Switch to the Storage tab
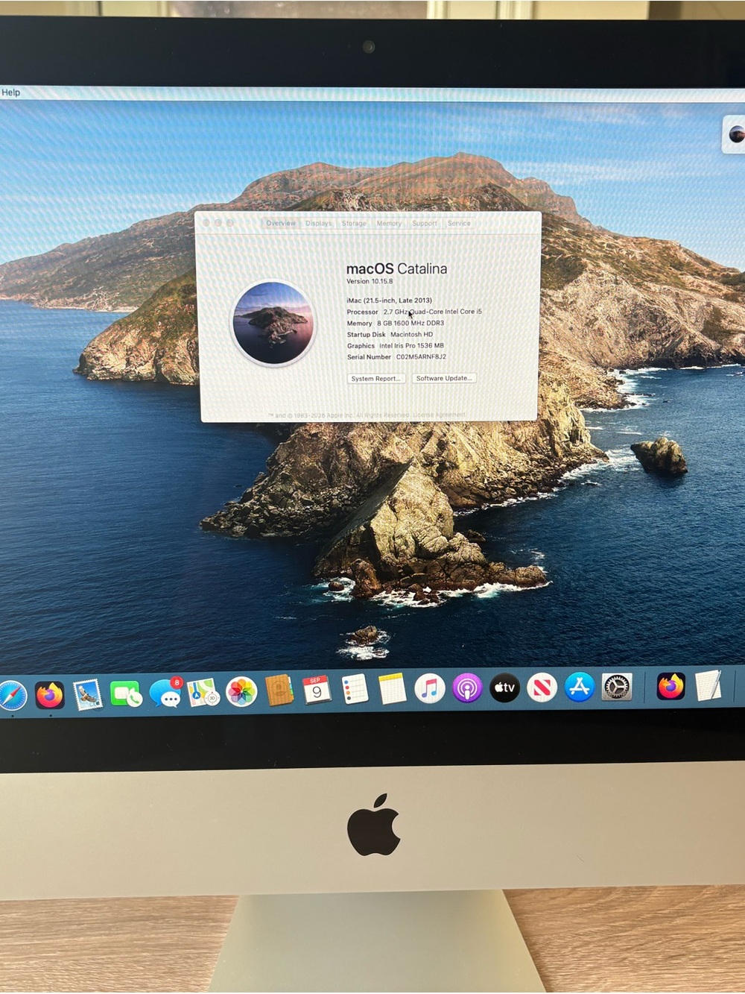This screenshot has width=745, height=994. pyautogui.click(x=354, y=223)
